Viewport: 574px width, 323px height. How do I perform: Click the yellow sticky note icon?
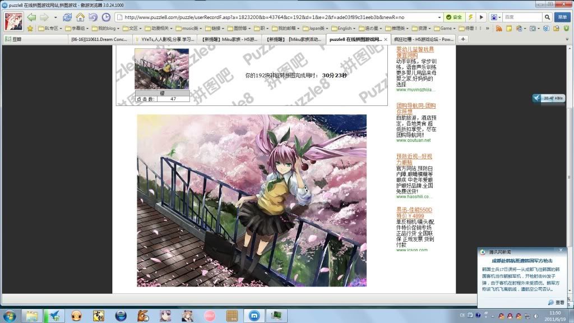coord(509,28)
